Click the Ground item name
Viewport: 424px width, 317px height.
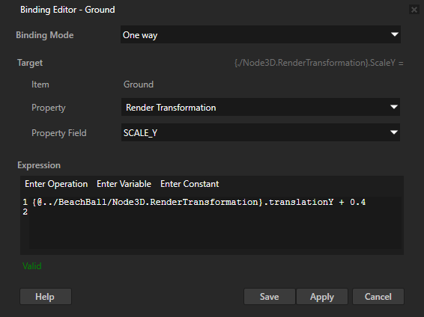tap(139, 84)
